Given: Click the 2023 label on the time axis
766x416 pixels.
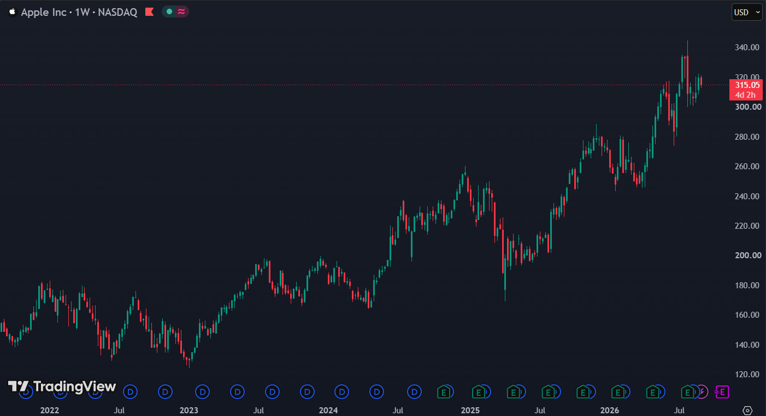Looking at the screenshot, I should click(x=189, y=410).
